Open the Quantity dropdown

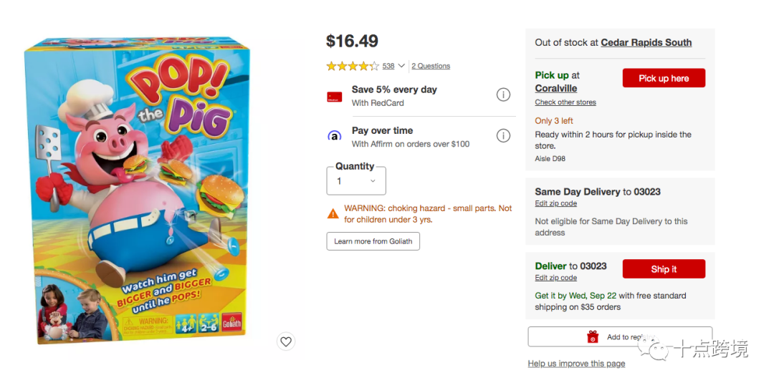click(x=356, y=181)
